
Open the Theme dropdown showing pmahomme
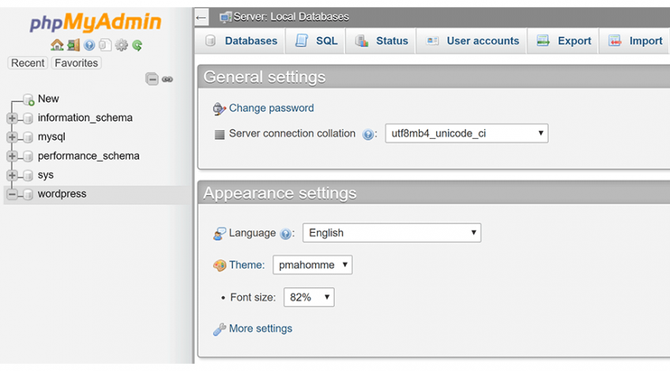(x=312, y=265)
